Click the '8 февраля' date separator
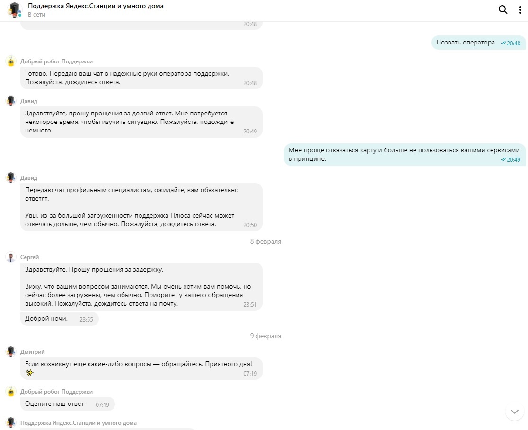528x430 pixels. [x=265, y=242]
